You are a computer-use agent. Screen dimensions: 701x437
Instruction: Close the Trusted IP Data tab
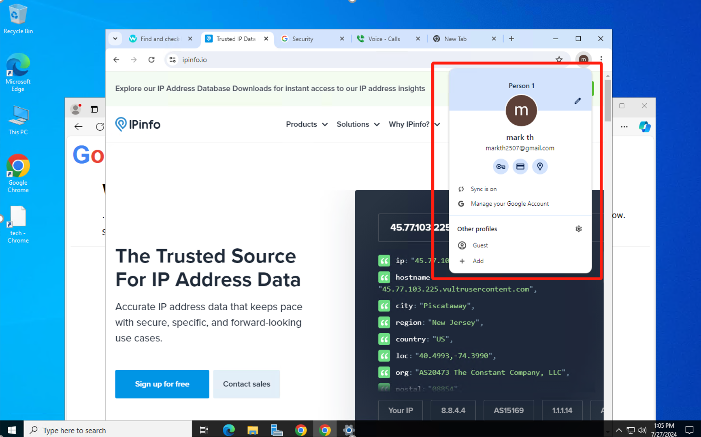click(x=266, y=39)
